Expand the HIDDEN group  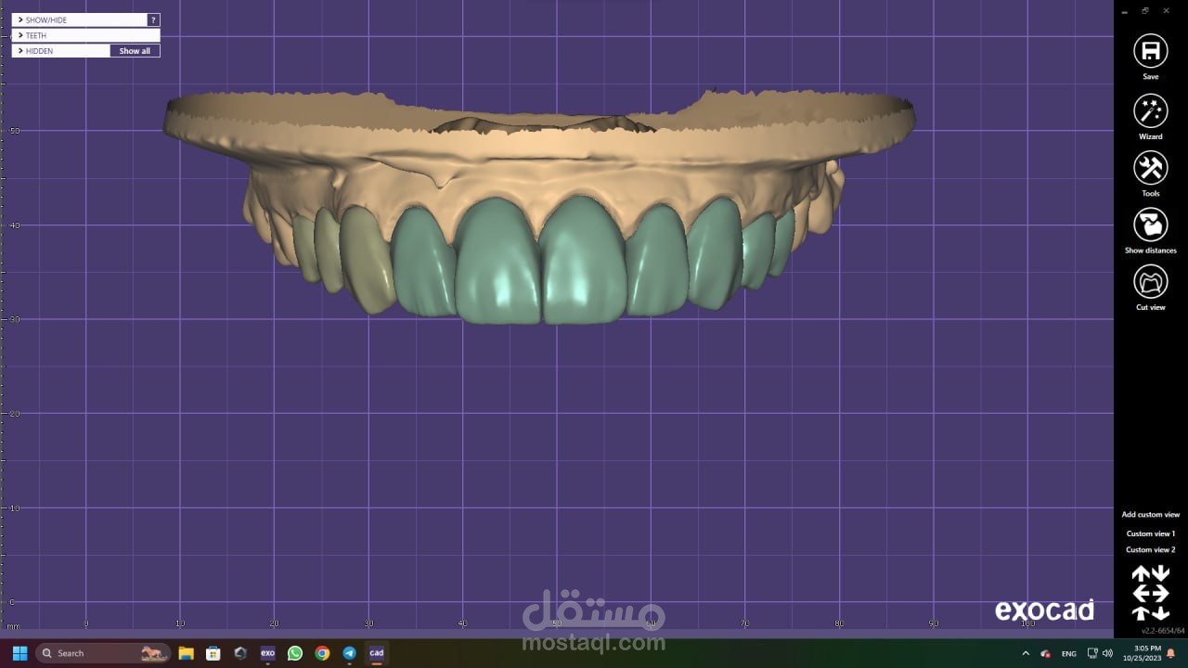point(60,51)
